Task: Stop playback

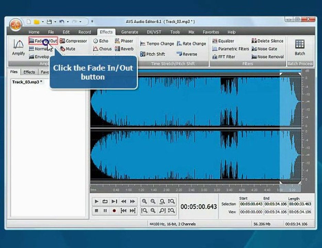Action: 96,210
